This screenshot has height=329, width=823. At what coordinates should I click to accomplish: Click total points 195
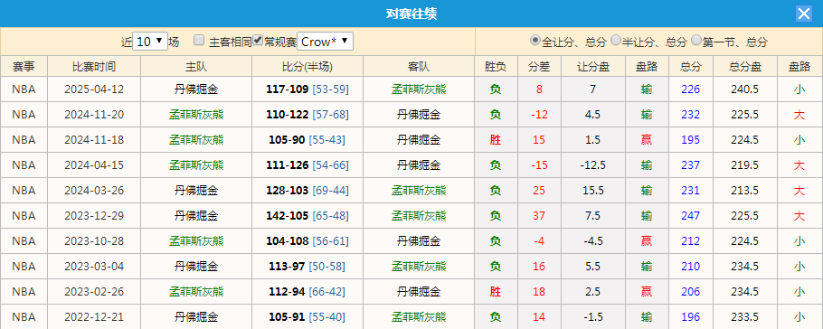point(691,139)
